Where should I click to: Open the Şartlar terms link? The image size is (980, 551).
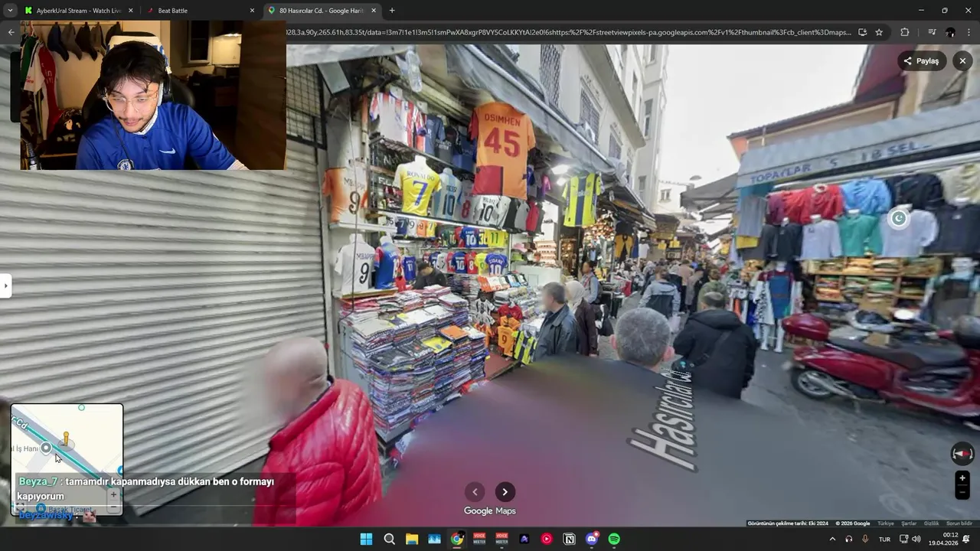[x=909, y=523]
